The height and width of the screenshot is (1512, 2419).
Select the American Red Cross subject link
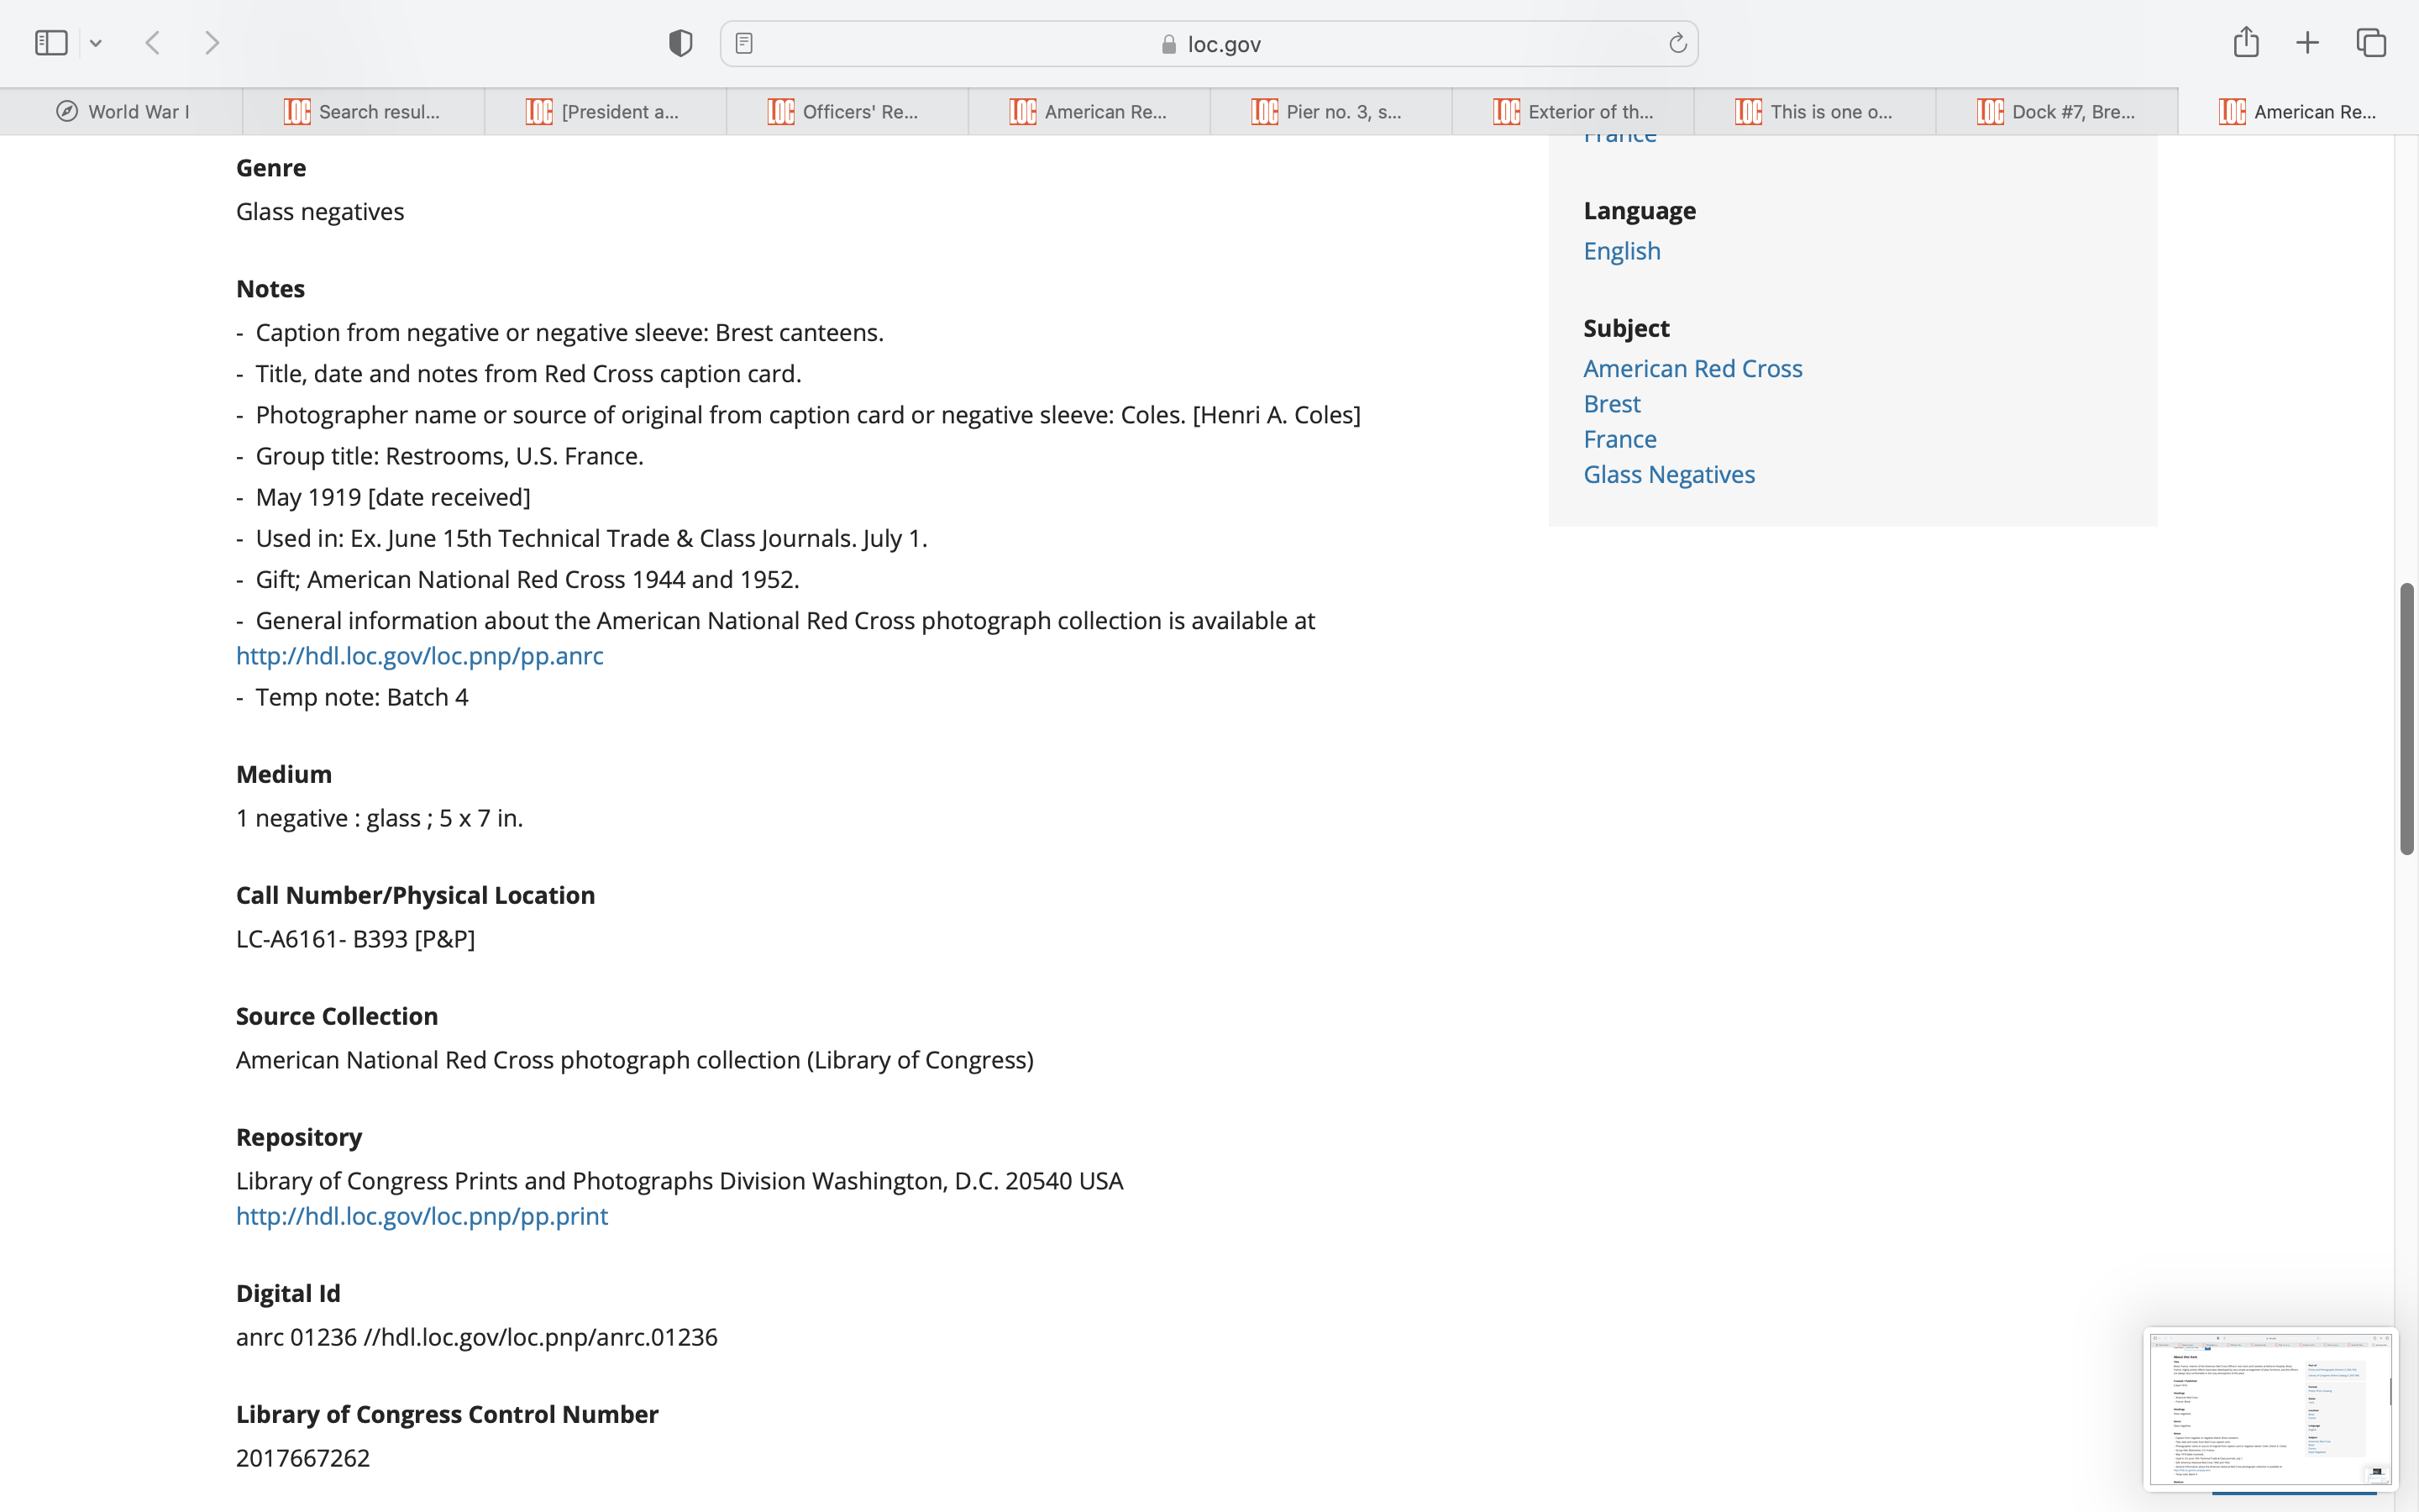1692,369
